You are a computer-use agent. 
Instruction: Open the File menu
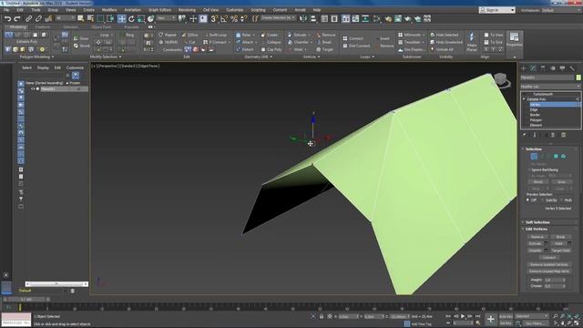pos(6,10)
